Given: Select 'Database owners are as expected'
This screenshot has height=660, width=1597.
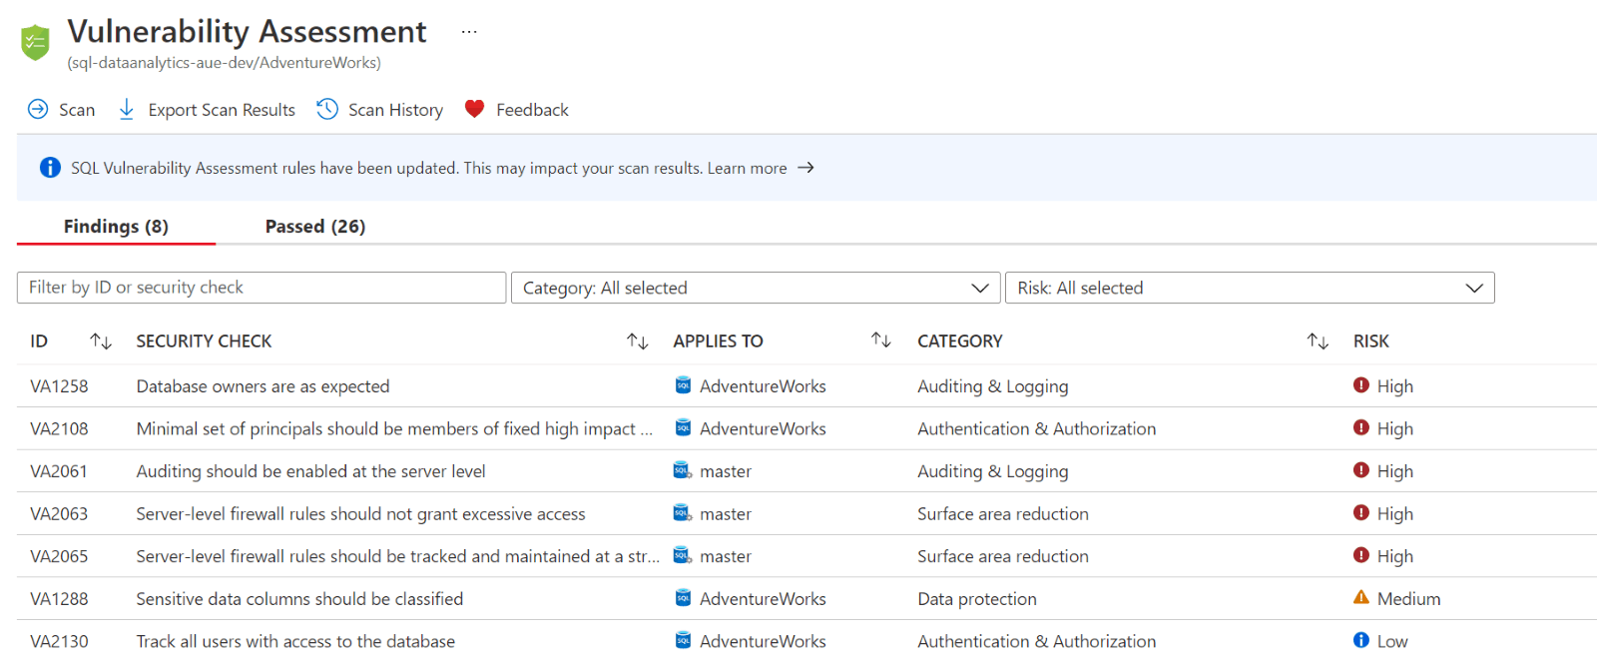Looking at the screenshot, I should [x=263, y=386].
